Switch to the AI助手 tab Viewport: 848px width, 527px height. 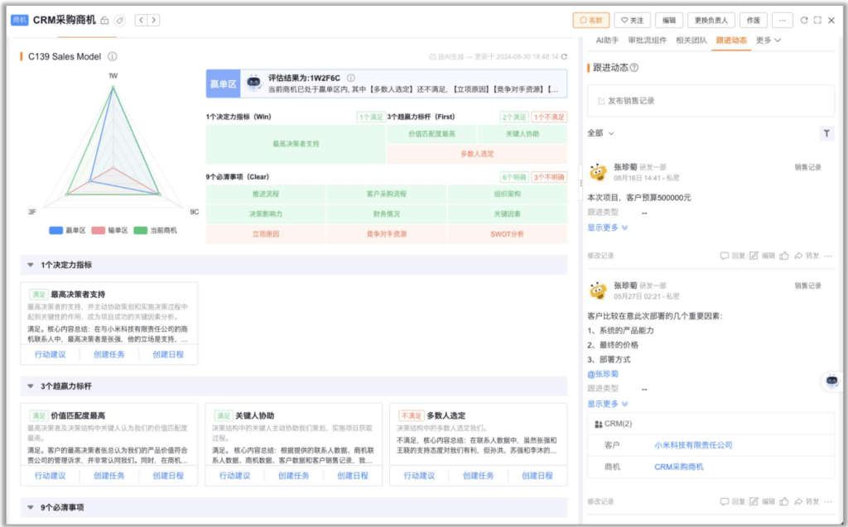[608, 40]
